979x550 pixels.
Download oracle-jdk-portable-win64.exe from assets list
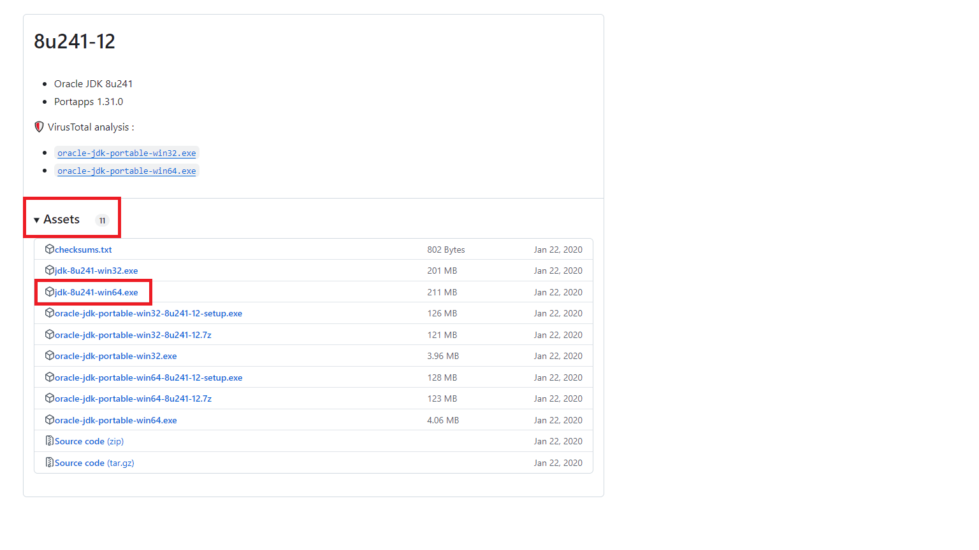[x=116, y=420]
